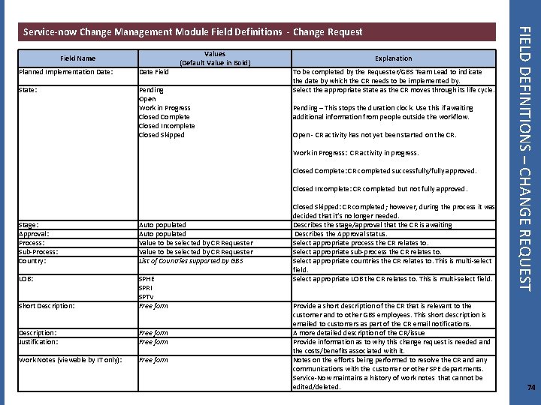Click 'Provide information as to why this change request' text
This screenshot has height=405, width=541.
(x=391, y=346)
